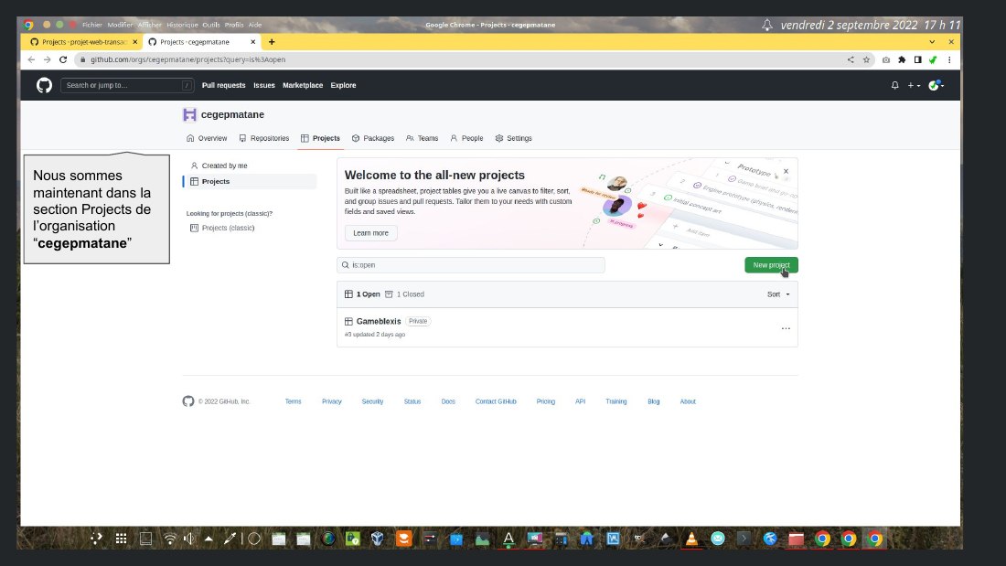
Task: Click the github.com address bar URL
Action: 188,59
